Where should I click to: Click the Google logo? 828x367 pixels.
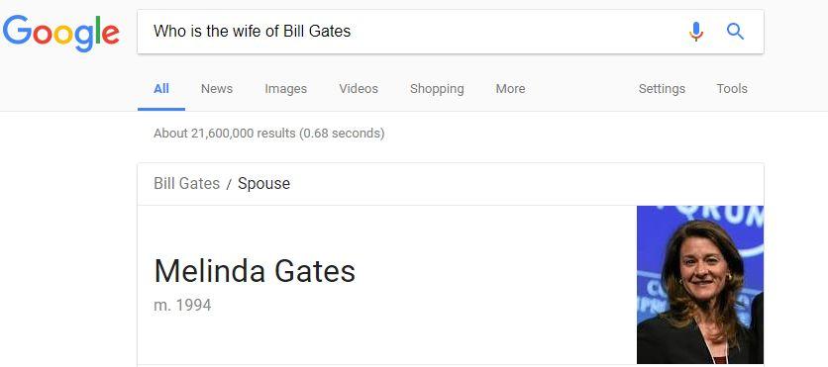point(60,33)
